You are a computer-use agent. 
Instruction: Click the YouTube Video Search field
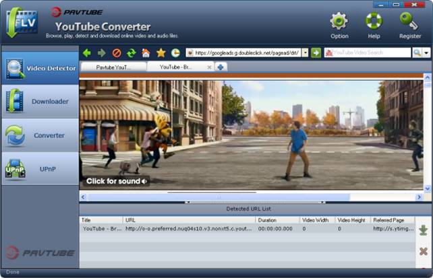click(368, 53)
